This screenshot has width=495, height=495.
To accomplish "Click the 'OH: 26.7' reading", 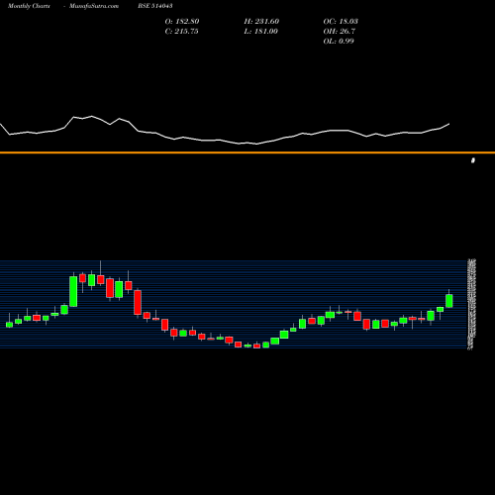I will coord(340,32).
